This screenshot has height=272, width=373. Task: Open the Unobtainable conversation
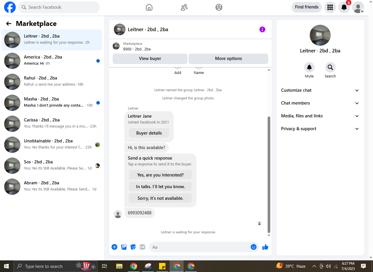[x=52, y=145]
